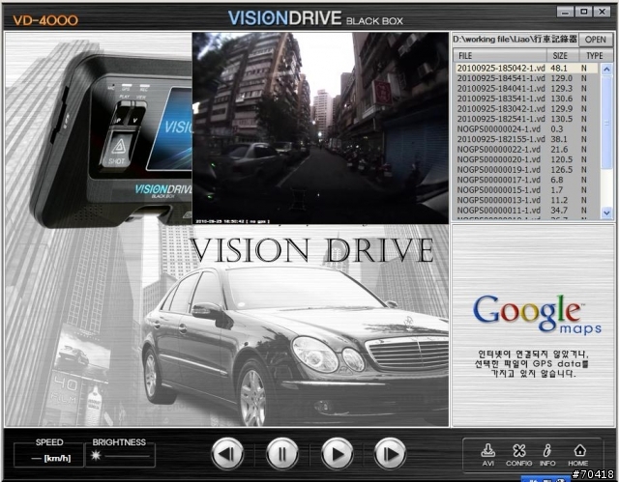The image size is (619, 482).
Task: Select file NOGPS00000015-1.vd
Action: coord(526,190)
